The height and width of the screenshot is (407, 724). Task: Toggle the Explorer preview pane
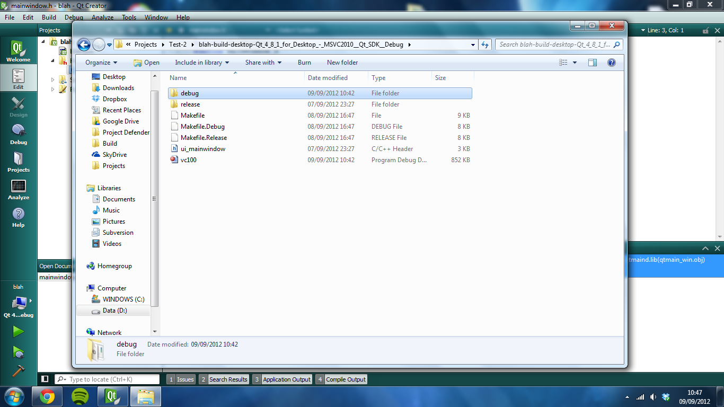point(593,63)
